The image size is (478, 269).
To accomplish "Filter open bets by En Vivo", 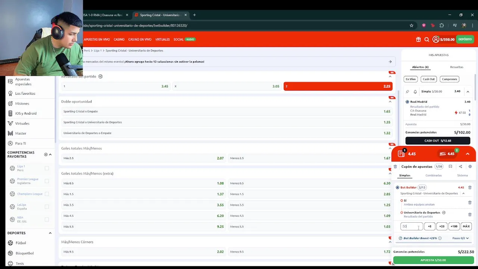I will pos(411,79).
